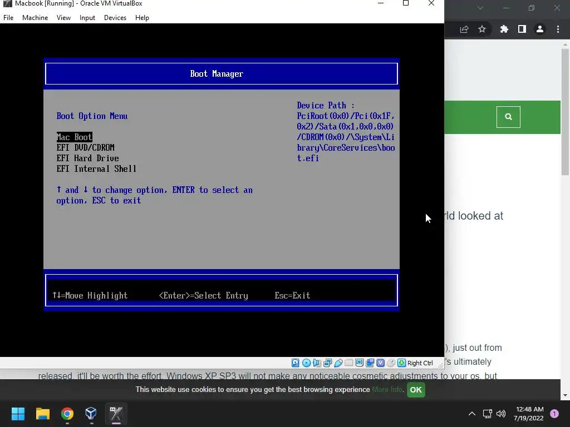Click the scrollbar down arrow in Chrome

click(x=565, y=395)
